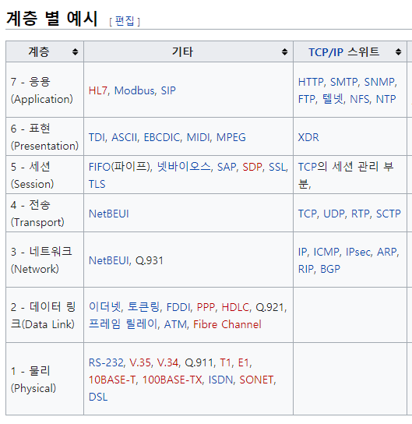Go to the SMTP article
Image resolution: width=412 pixels, height=424 pixels.
click(343, 82)
